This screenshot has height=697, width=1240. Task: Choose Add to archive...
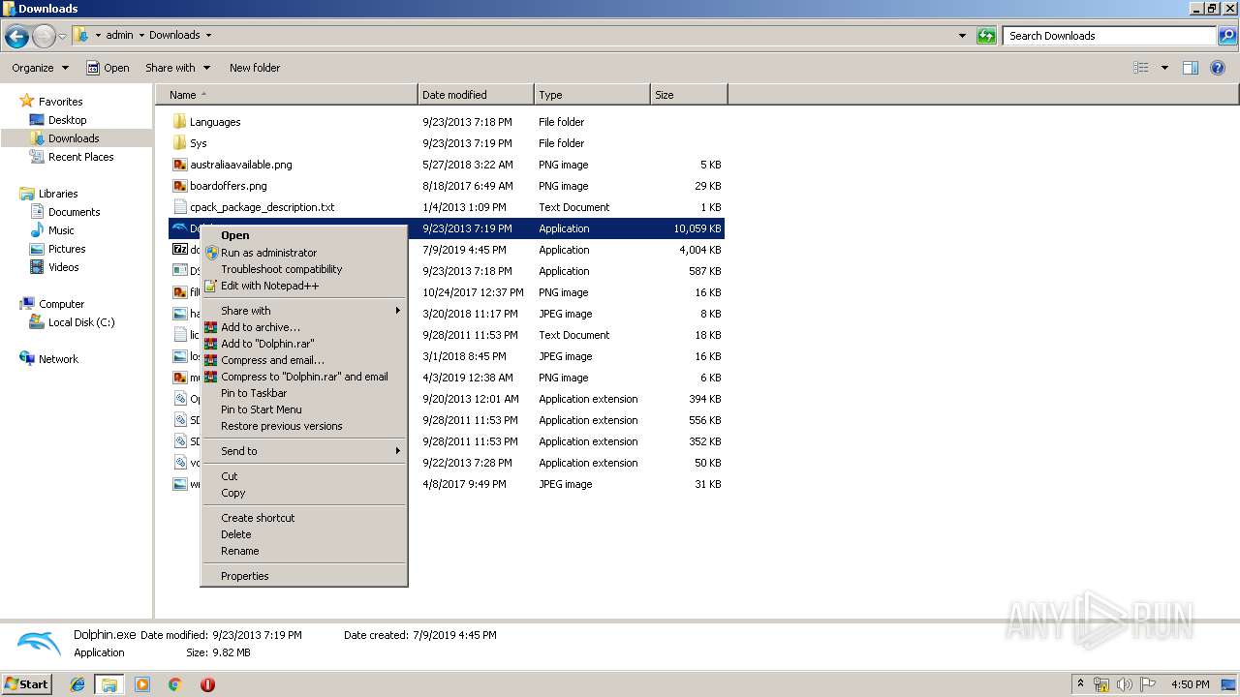(303, 327)
